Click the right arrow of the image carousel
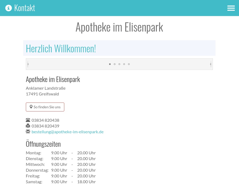This screenshot has height=184, width=239. coord(211,64)
